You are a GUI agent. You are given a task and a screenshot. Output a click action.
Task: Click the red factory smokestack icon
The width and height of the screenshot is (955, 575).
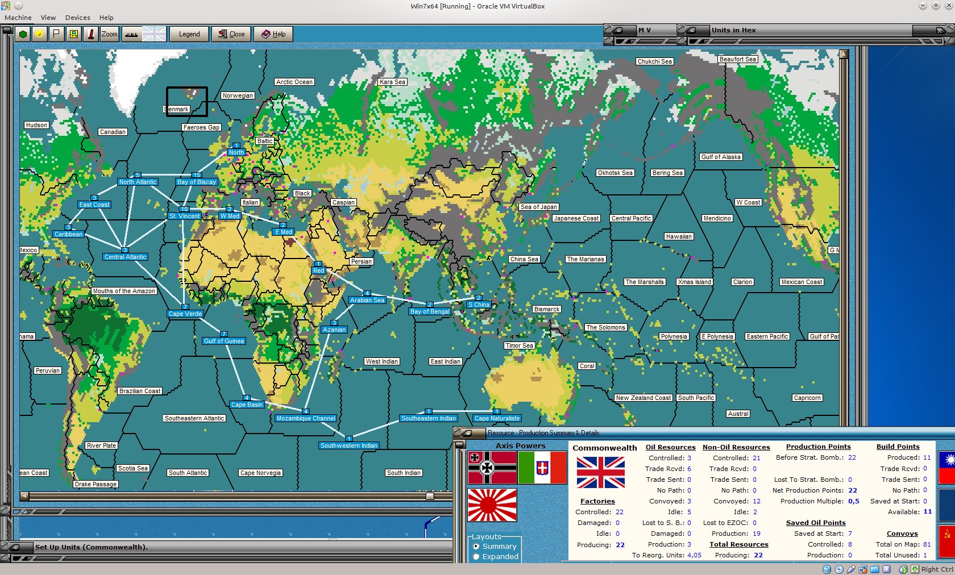click(91, 34)
